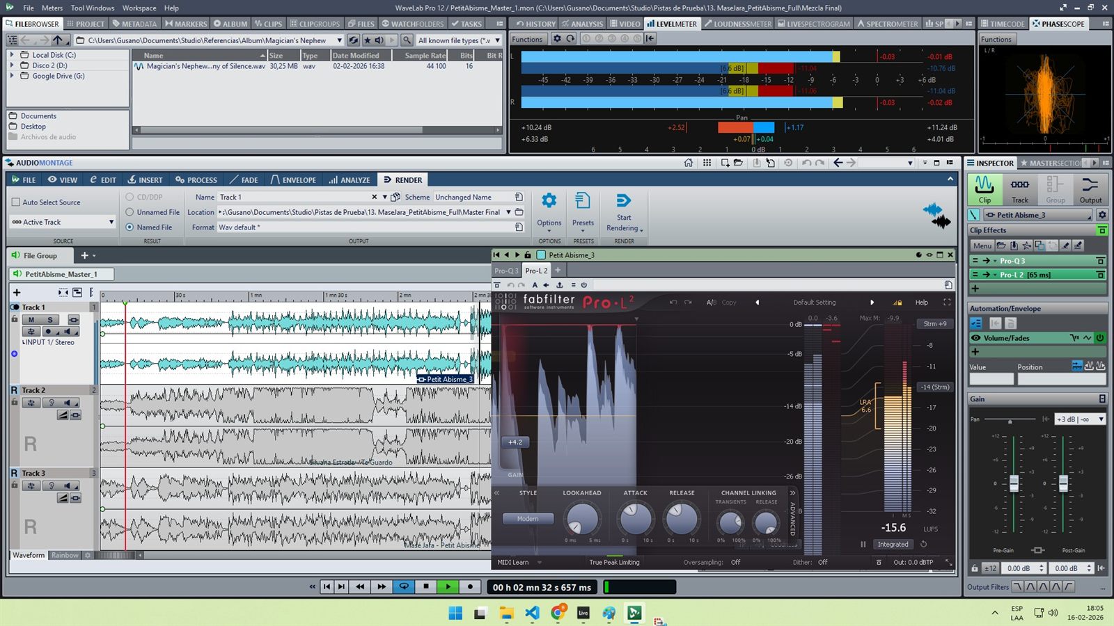The width and height of the screenshot is (1114, 626).
Task: Open the Analyze tab in Audio Montage
Action: point(350,179)
